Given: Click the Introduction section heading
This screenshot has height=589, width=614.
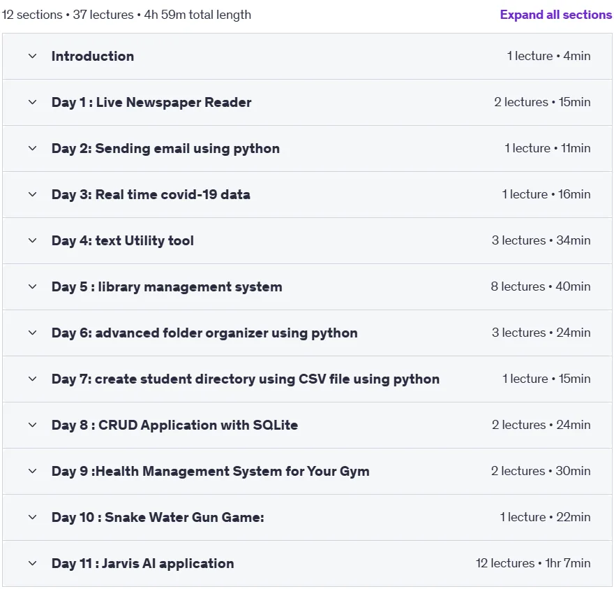Looking at the screenshot, I should (x=92, y=56).
